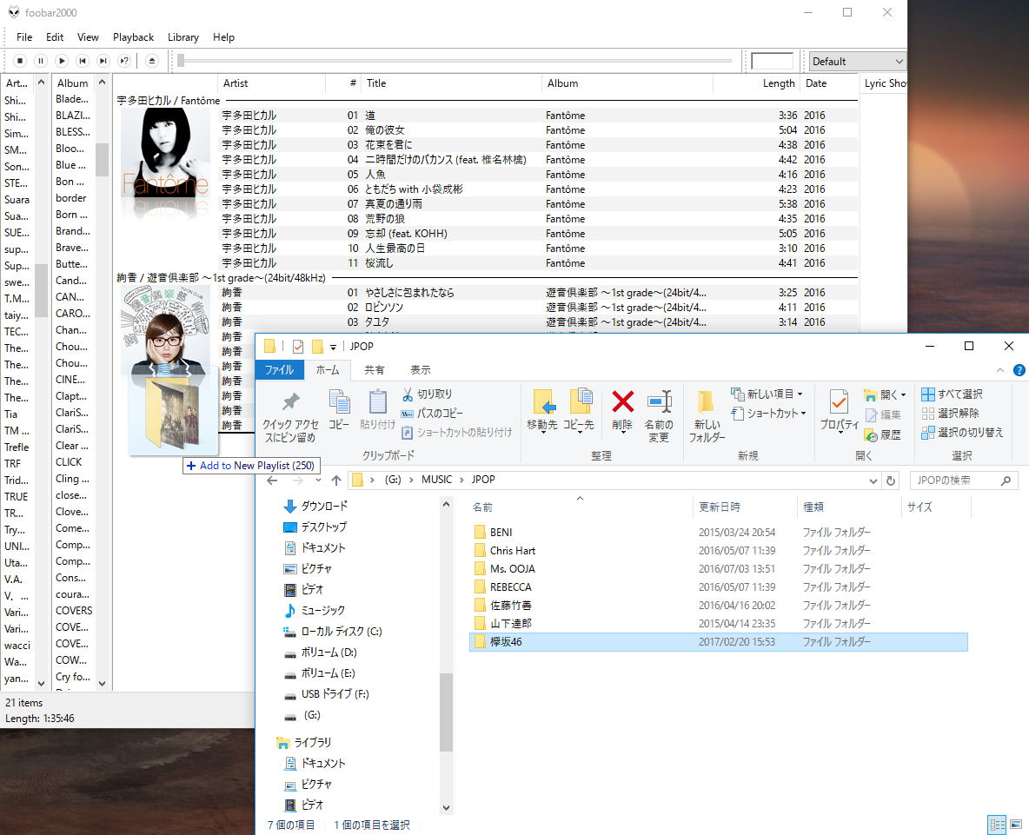
Task: Collapse the Explorer ribbon with chevron
Action: pyautogui.click(x=1000, y=371)
